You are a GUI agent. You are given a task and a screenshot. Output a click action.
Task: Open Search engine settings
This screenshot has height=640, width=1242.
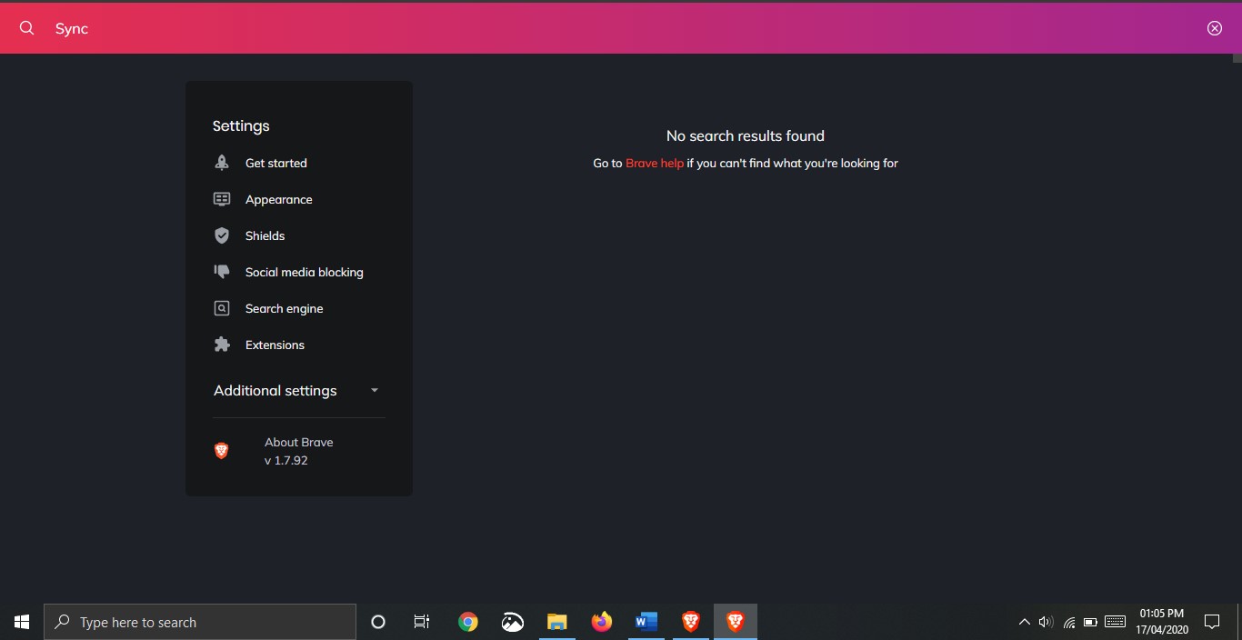point(285,308)
